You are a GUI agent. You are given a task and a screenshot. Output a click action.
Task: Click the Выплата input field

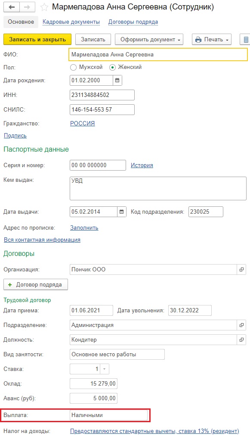click(108, 415)
